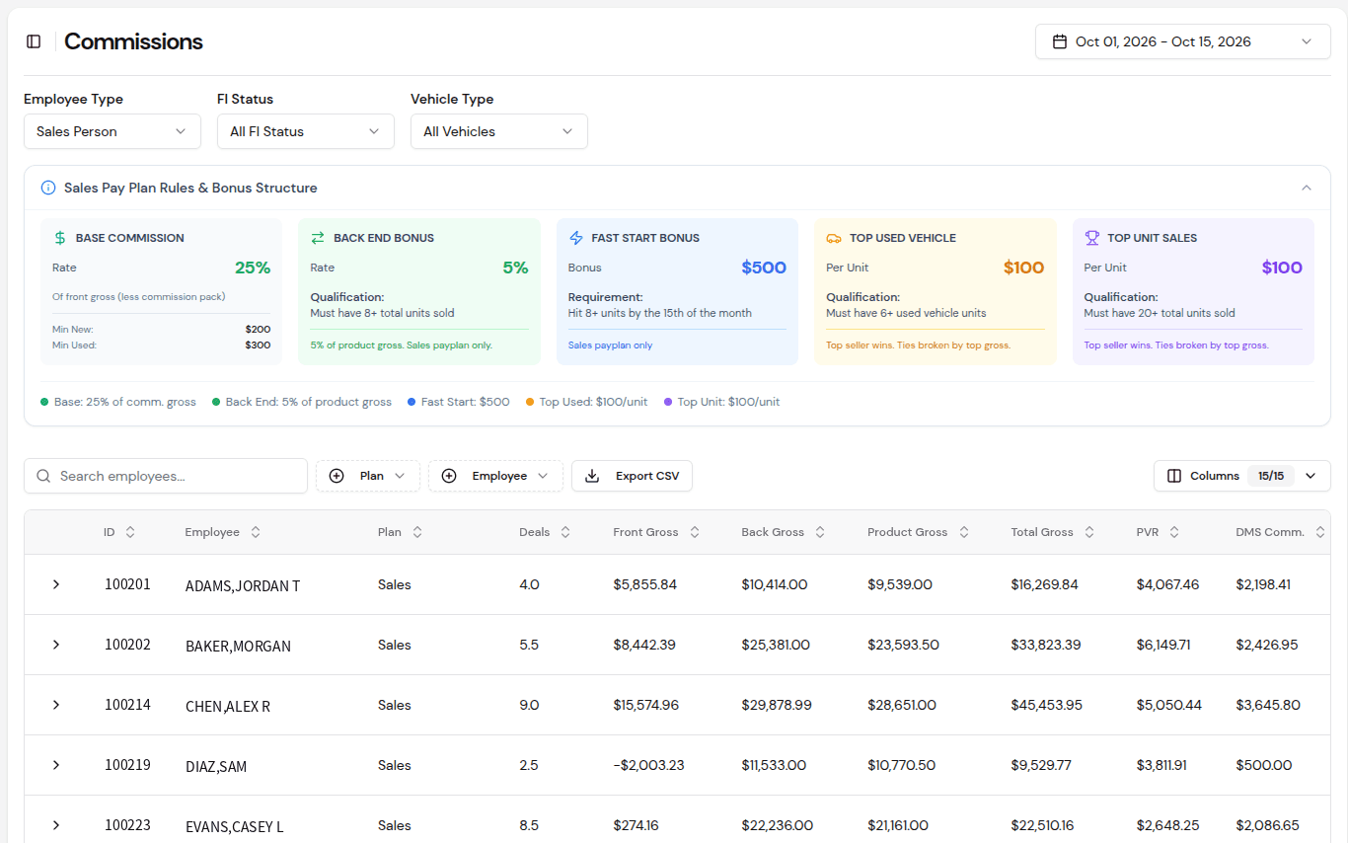The height and width of the screenshot is (843, 1348).
Task: Open the Employee Type dropdown
Action: pyautogui.click(x=112, y=131)
